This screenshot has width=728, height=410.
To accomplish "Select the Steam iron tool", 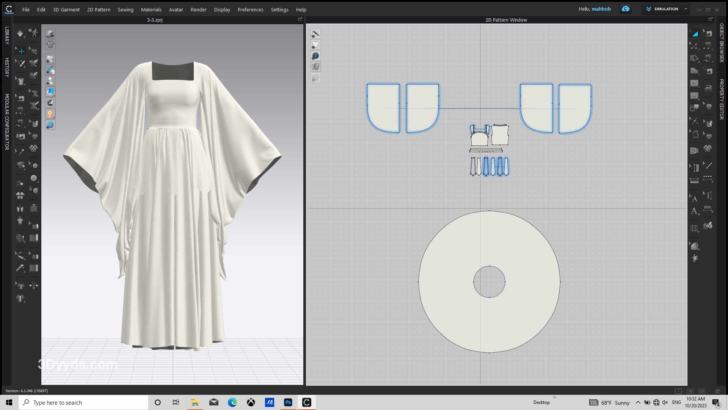I will (708, 87).
